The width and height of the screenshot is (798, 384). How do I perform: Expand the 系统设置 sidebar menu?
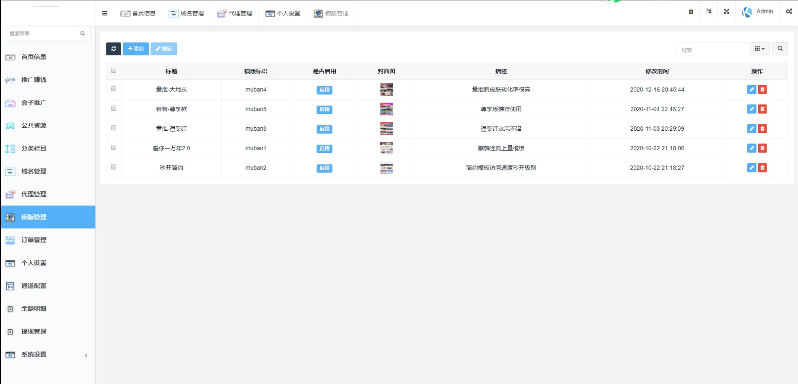click(x=46, y=355)
